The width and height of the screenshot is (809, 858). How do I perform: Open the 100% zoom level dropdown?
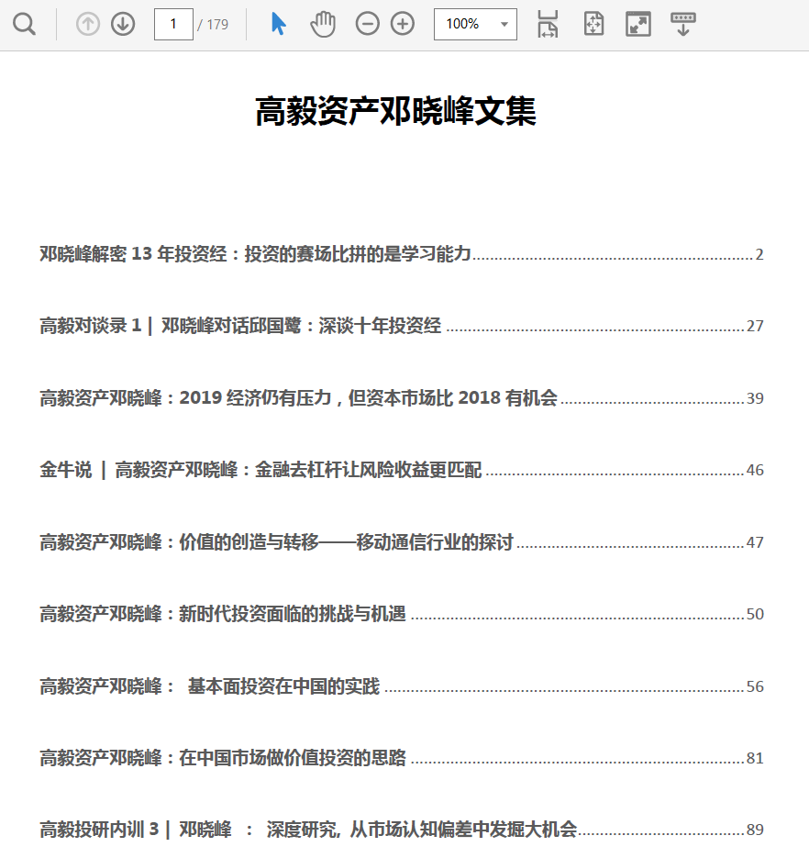475,25
